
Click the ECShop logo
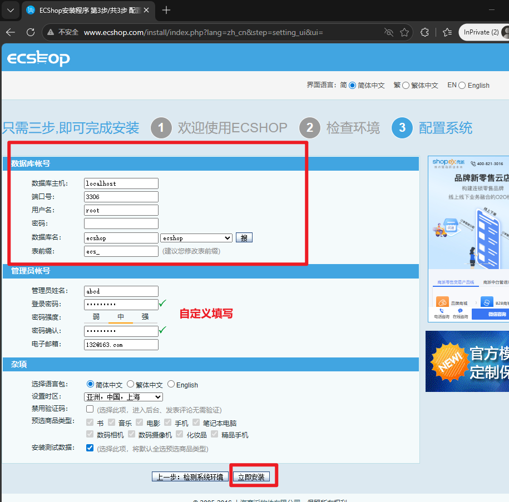pos(38,58)
